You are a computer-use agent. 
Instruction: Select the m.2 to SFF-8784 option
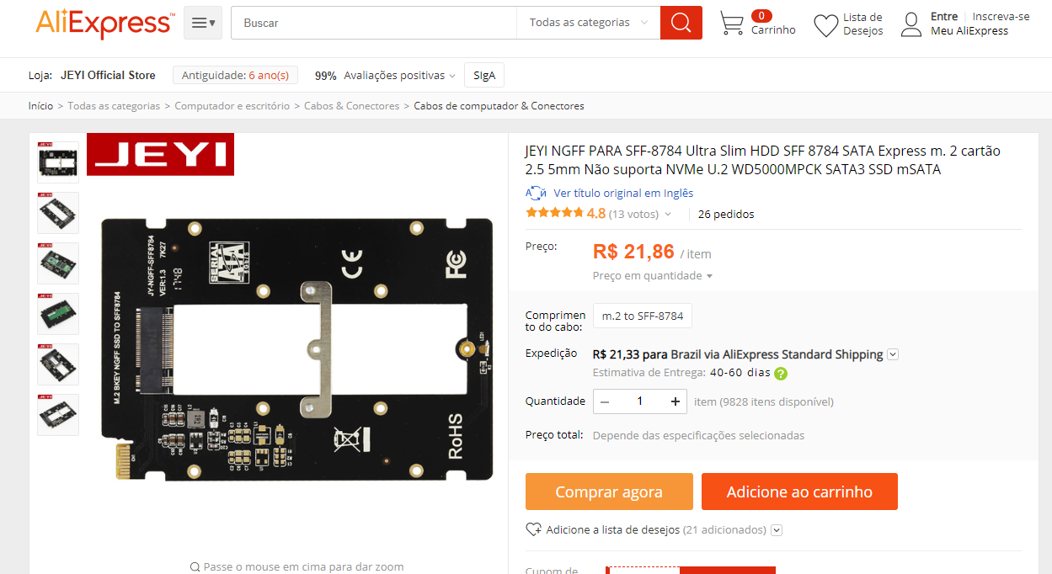[643, 316]
